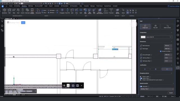Viewport: 180px width, 101px height.
Task: Click the home breadcrumb icon in viewport
Action: [8, 22]
